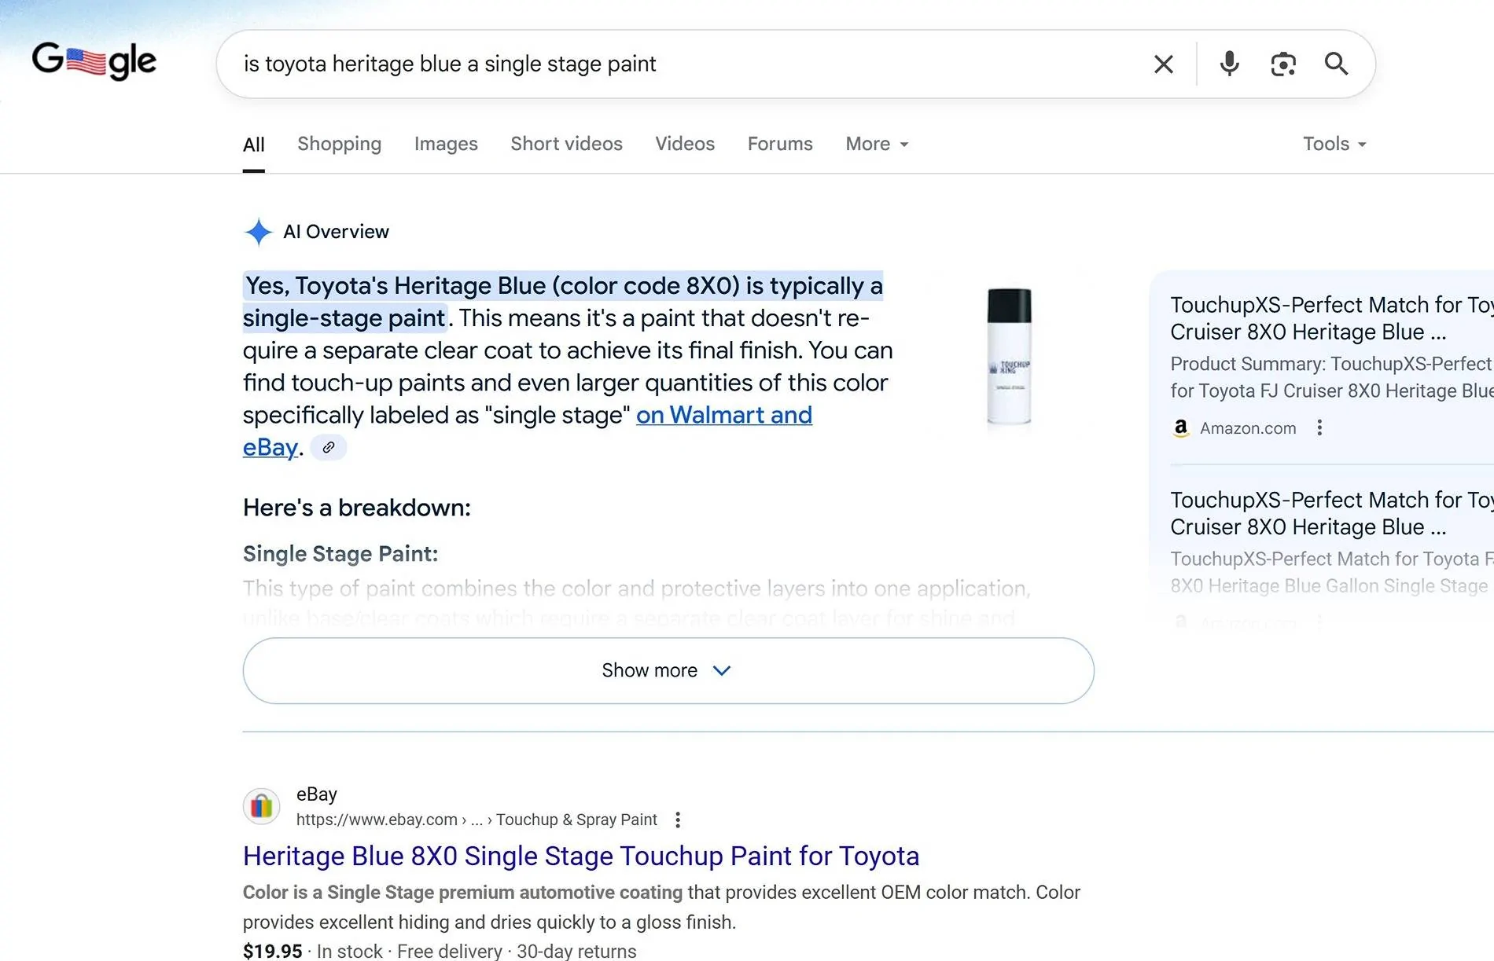Open Heritage Blue 8X0 eBay result
Viewport: 1494px width, 961px height.
click(x=580, y=856)
